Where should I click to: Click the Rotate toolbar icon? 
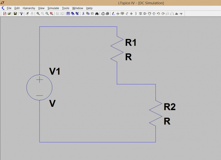(x=168, y=14)
